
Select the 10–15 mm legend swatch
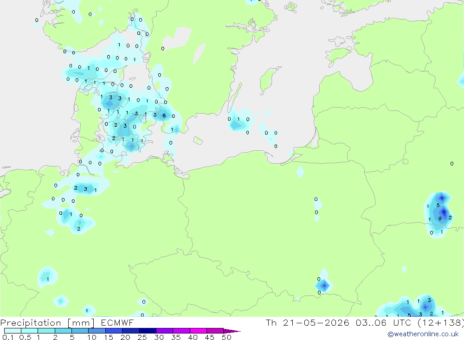point(97,331)
